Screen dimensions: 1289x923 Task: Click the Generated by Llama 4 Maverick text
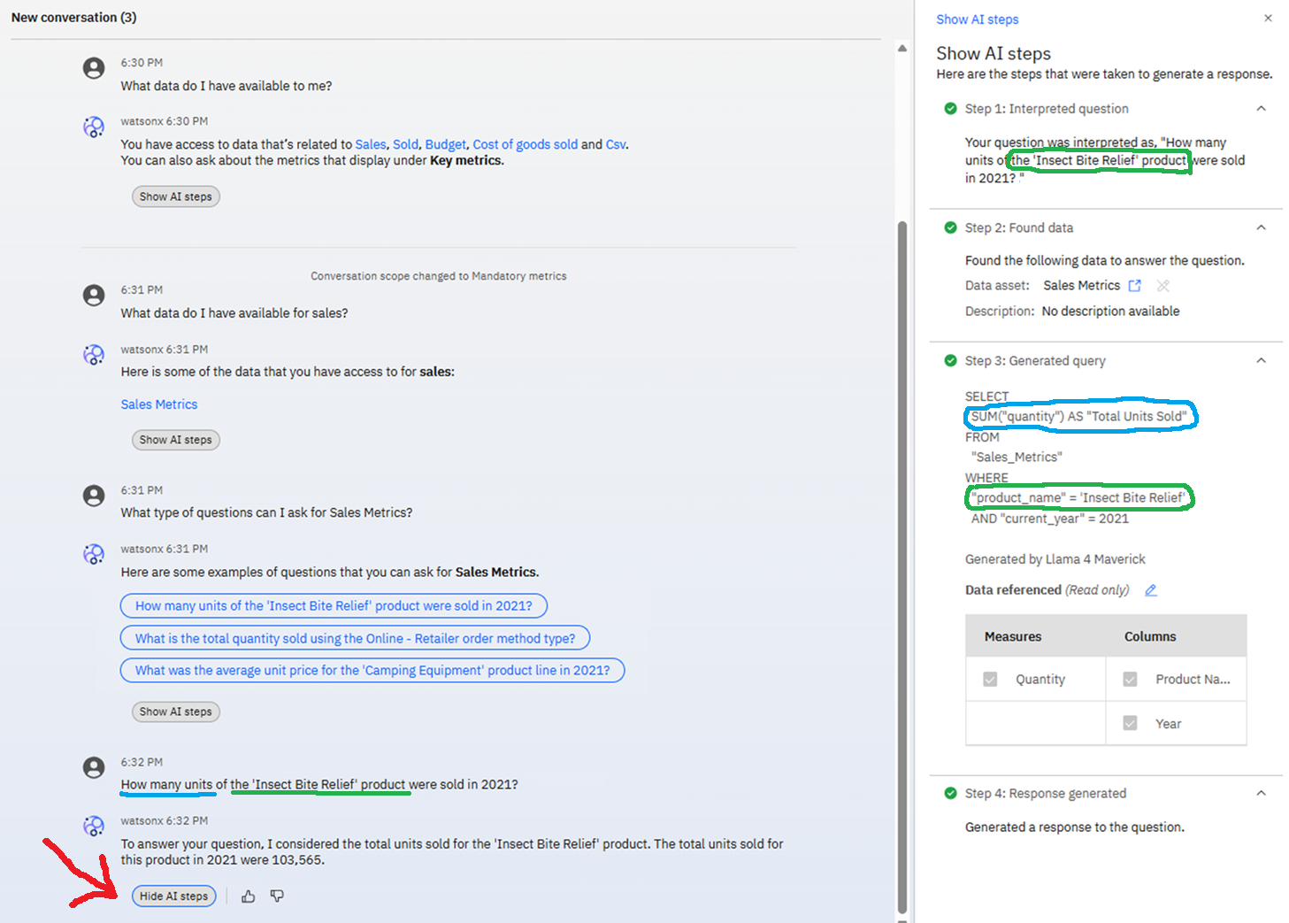pos(1055,559)
